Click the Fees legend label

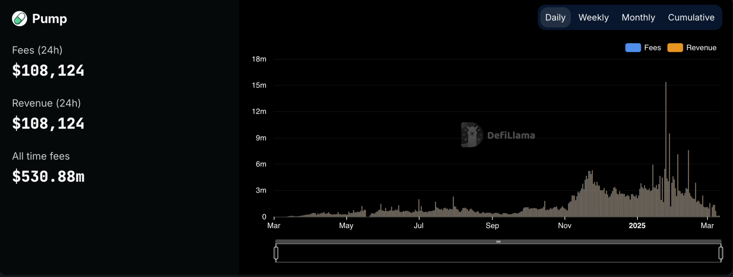[652, 48]
